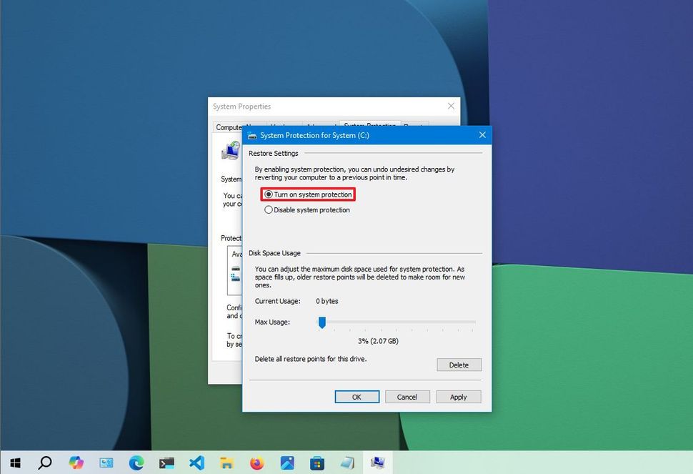Click the System Protection drive icon in the dialog title
This screenshot has width=693, height=474.
pyautogui.click(x=251, y=135)
